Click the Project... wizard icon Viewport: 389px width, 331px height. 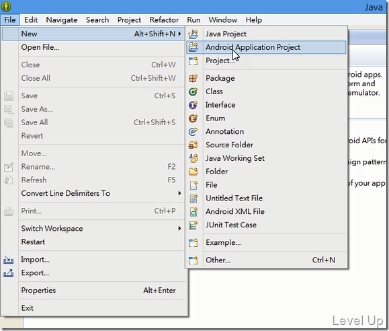click(x=193, y=61)
